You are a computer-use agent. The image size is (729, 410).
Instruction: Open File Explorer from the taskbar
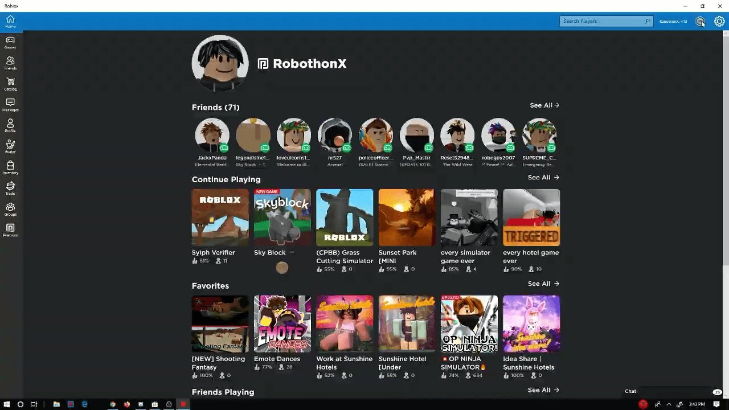coord(56,404)
